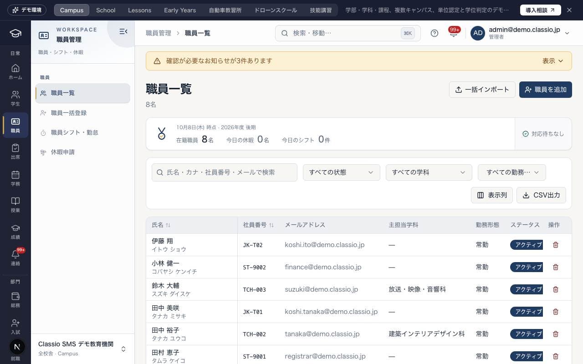Screen dimensions: 583x364
Task: Open Attendance (出席) in sidebar
Action: 15,152
